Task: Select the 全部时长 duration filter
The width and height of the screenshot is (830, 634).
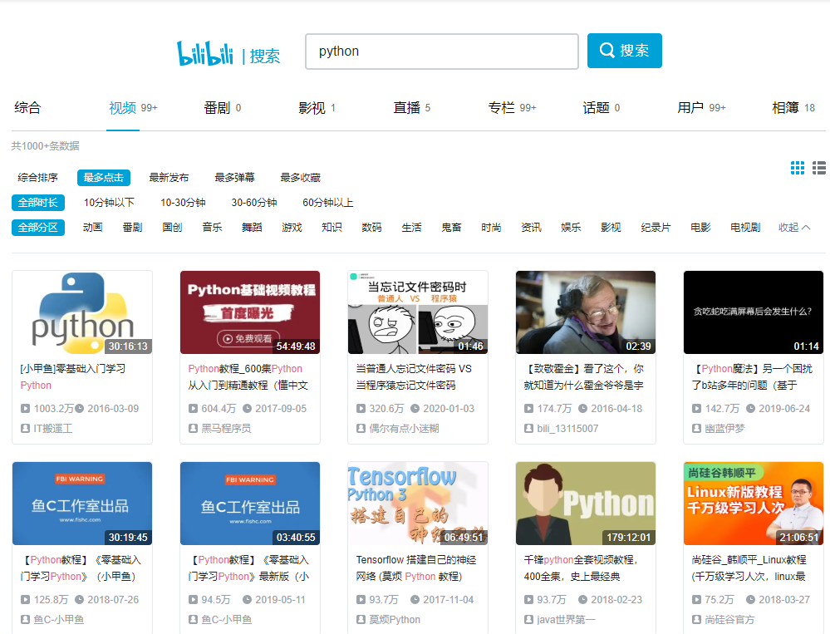Action: 38,203
